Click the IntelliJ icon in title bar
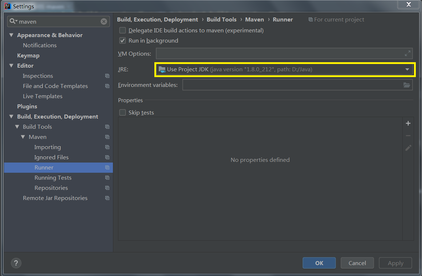 click(8, 6)
